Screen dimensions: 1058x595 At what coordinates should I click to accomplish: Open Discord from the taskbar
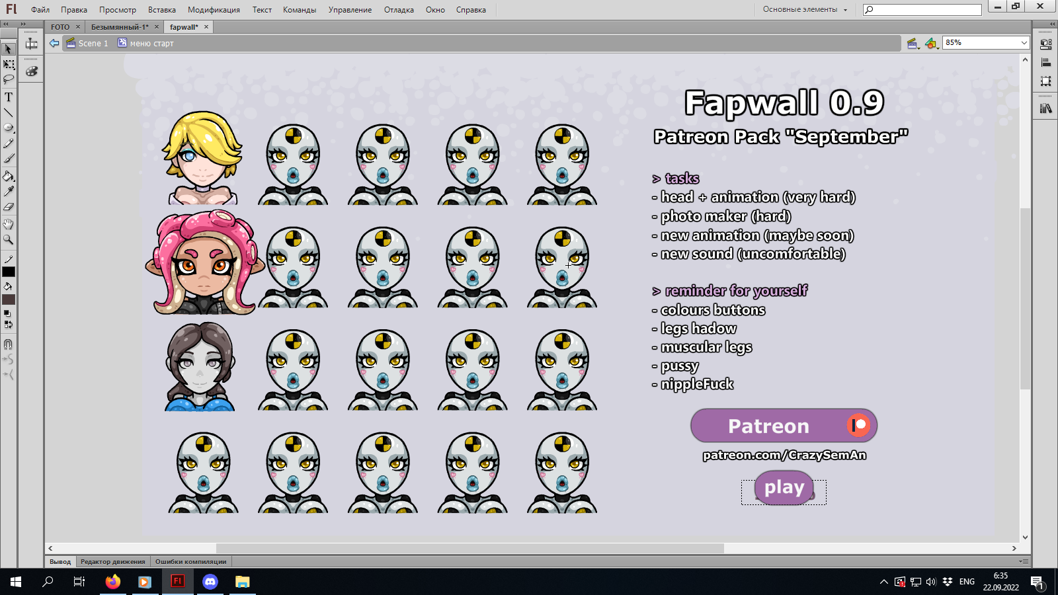[x=210, y=582]
